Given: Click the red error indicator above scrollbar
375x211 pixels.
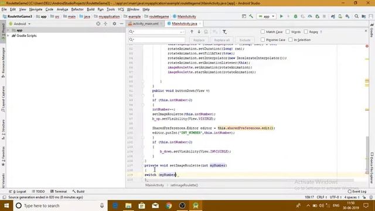Looking at the screenshot, I should click(x=367, y=46).
